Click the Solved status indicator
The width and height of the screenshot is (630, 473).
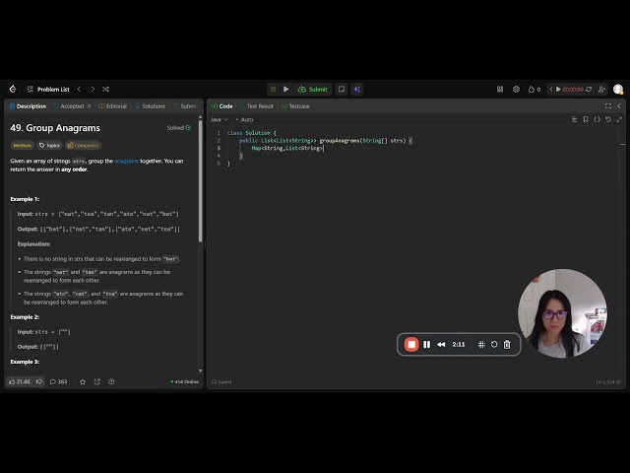pyautogui.click(x=179, y=128)
